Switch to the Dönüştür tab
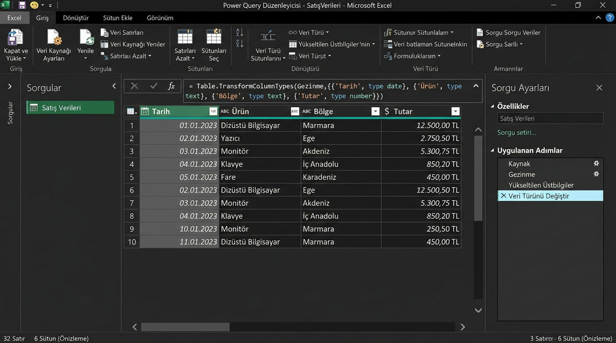 point(76,18)
